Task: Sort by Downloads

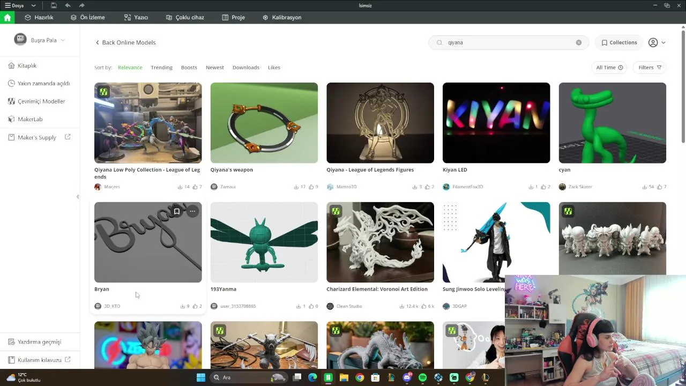Action: click(x=245, y=68)
